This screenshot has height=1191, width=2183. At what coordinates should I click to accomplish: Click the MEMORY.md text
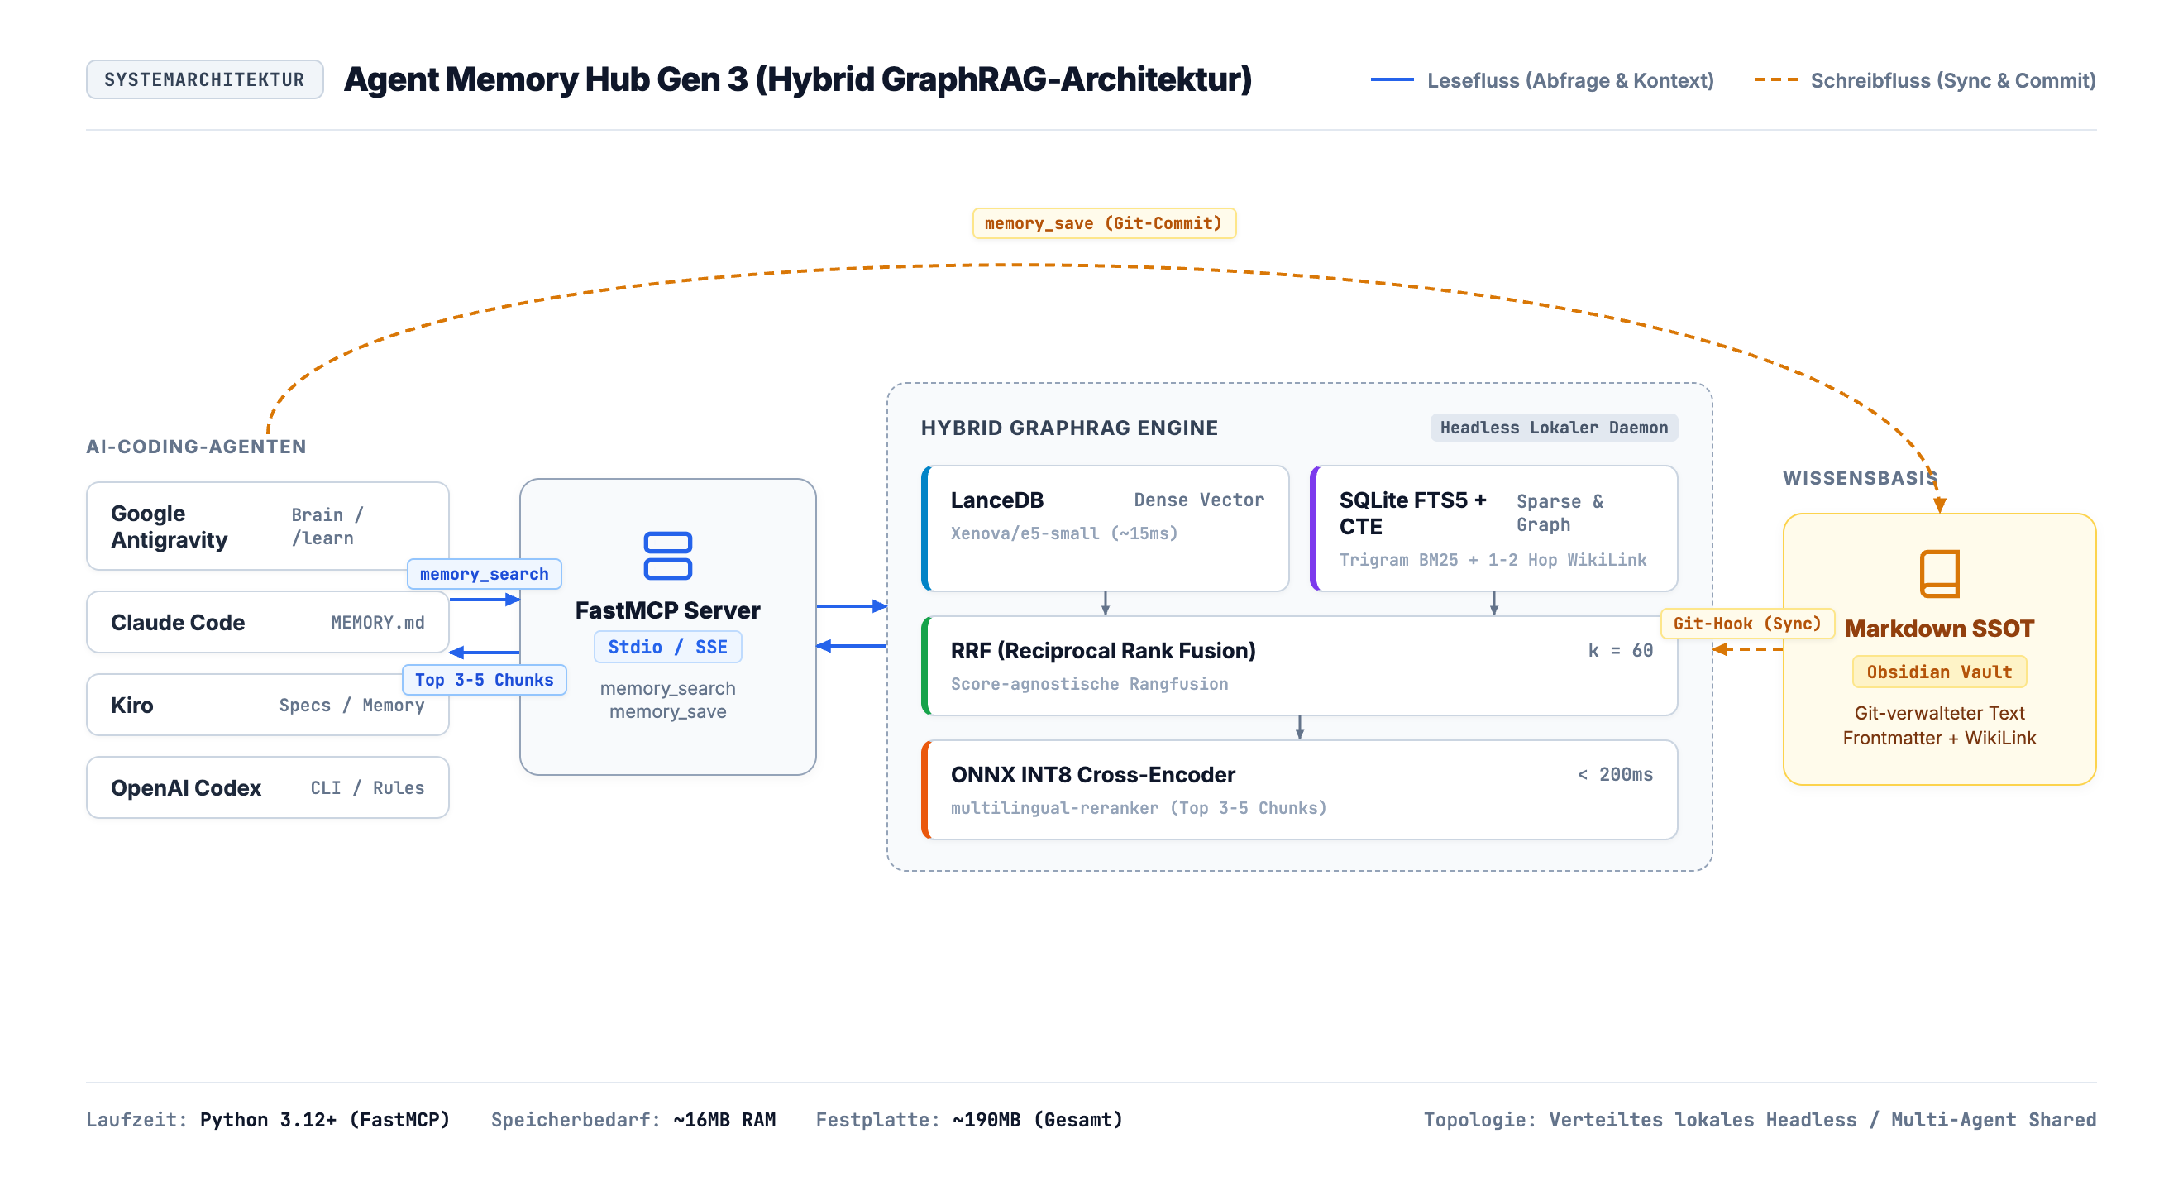coord(378,622)
